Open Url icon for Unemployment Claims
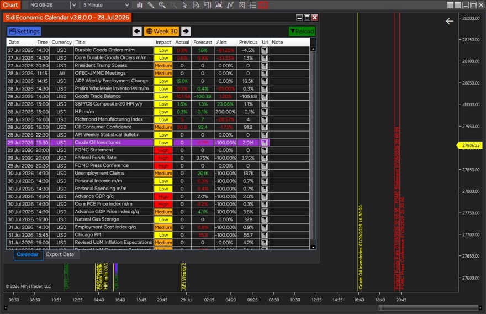This screenshot has width=486, height=314. [265, 174]
